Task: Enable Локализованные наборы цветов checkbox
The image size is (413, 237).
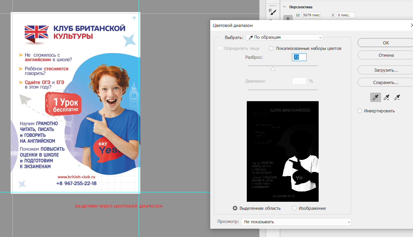Action: coord(271,48)
